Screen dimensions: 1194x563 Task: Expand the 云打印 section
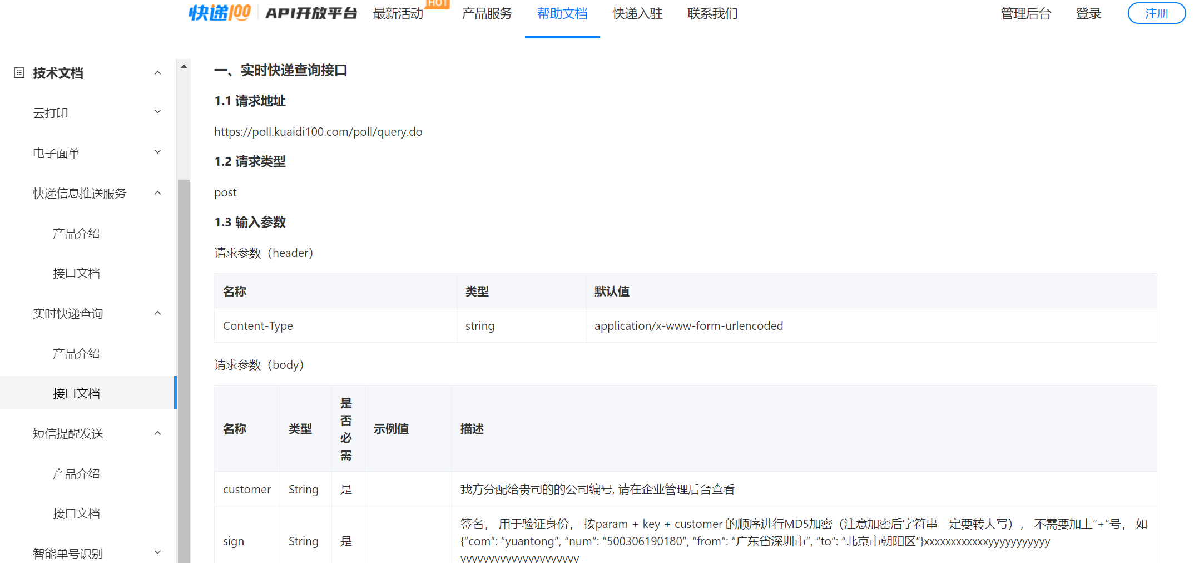(x=157, y=112)
